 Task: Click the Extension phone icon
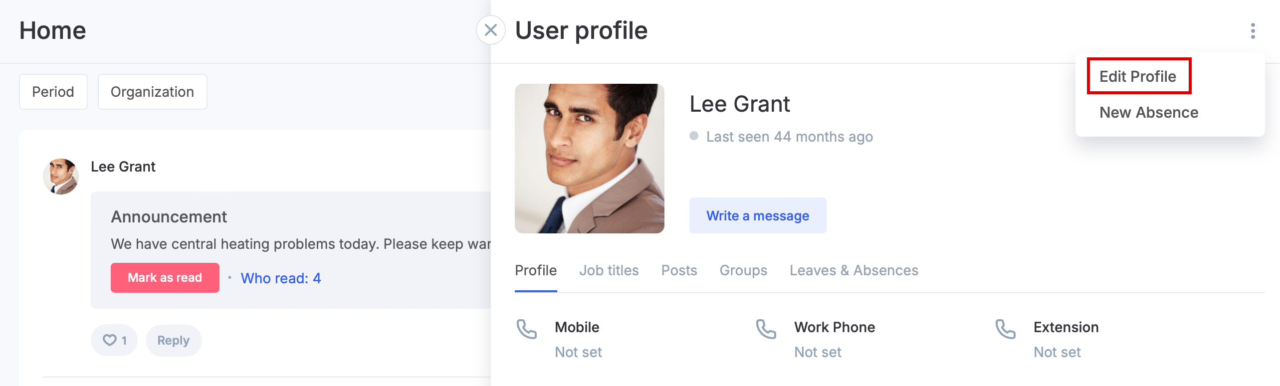click(1005, 329)
